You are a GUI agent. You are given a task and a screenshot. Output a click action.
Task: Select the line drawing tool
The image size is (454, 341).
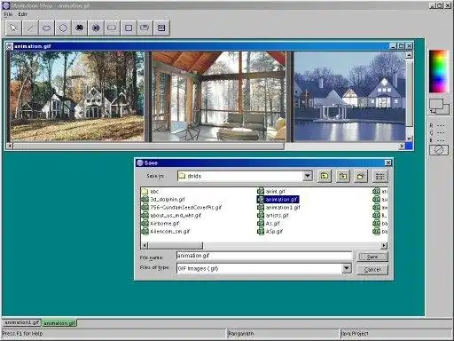tap(30, 28)
